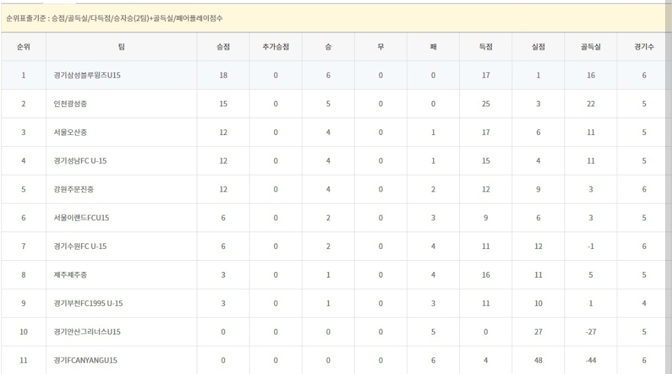Click 실점 value 10 for 경기부천FC1995 U-15
Viewport: 672px width, 374px height.
[x=538, y=303]
